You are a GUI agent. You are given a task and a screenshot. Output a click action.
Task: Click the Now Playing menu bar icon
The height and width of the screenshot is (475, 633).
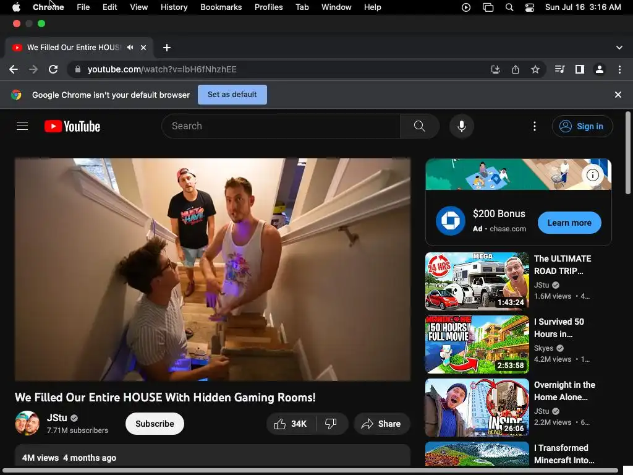[466, 7]
